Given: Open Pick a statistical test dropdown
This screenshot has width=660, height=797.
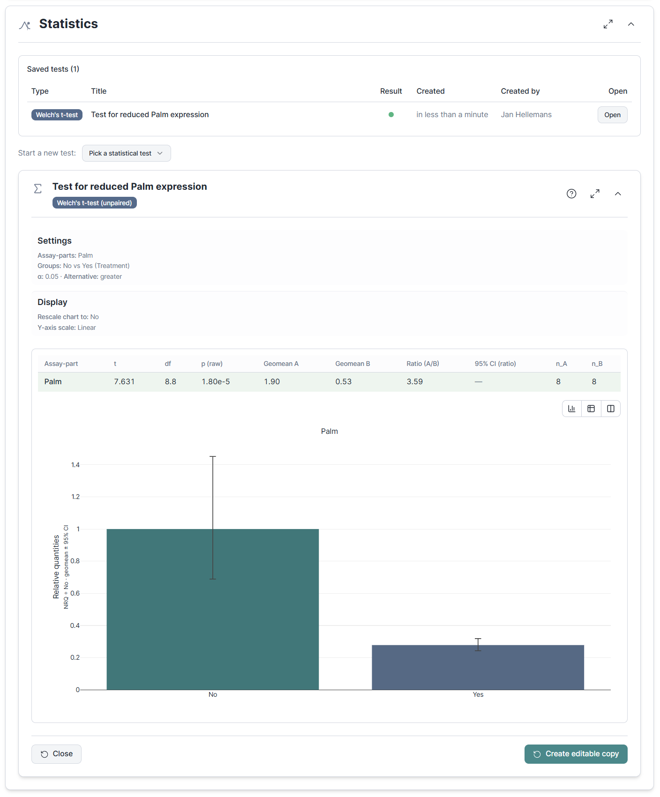Looking at the screenshot, I should tap(126, 153).
